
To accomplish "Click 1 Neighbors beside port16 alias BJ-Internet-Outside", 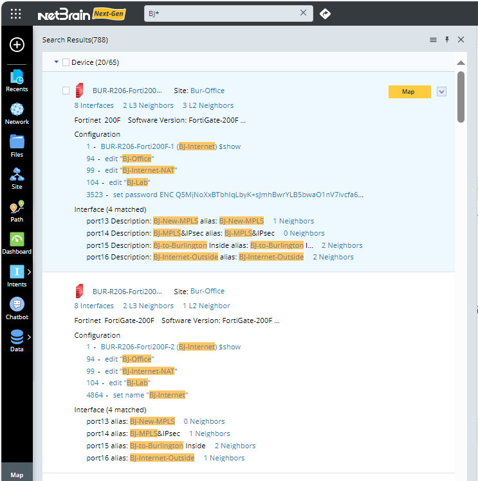I will (x=224, y=459).
